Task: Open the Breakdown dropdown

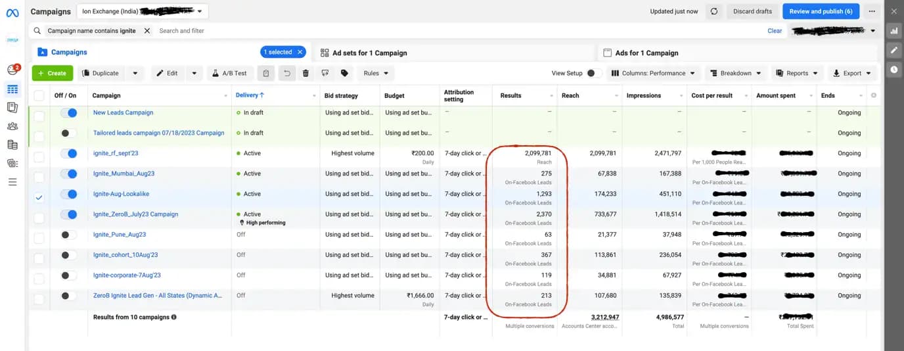Action: (736, 73)
